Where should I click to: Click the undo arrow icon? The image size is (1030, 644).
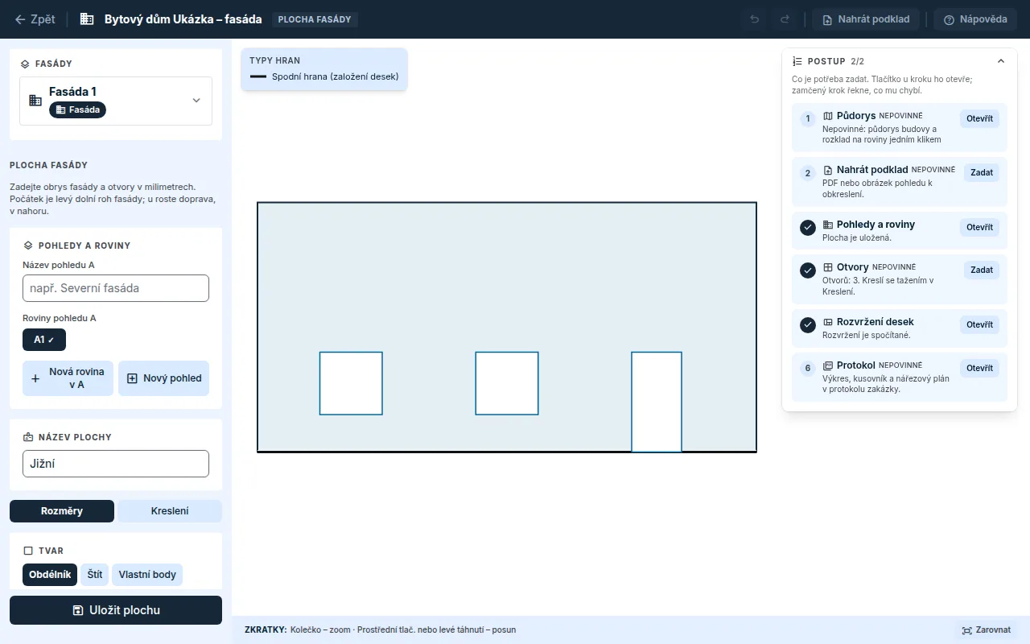[754, 19]
